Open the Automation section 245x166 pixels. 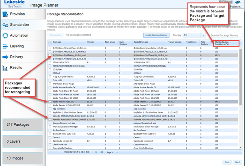pyautogui.click(x=23, y=35)
